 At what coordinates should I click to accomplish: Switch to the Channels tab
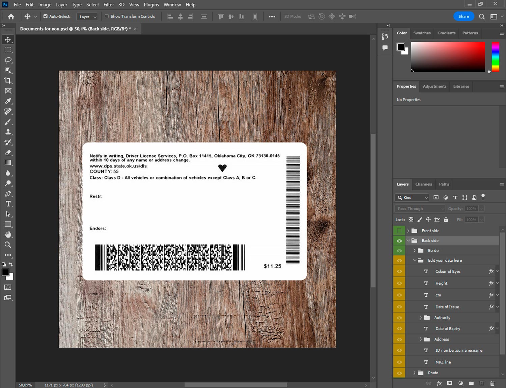pos(423,184)
